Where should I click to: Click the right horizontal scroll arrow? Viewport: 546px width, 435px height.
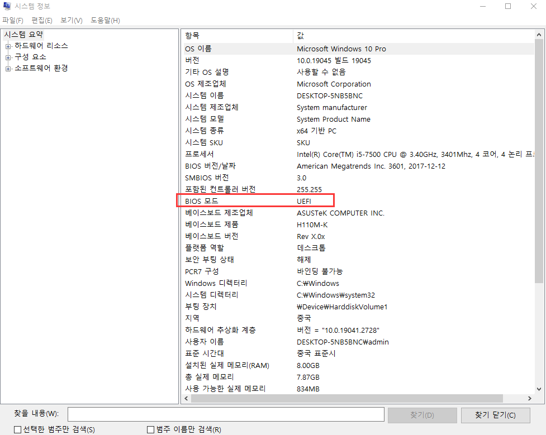point(530,398)
